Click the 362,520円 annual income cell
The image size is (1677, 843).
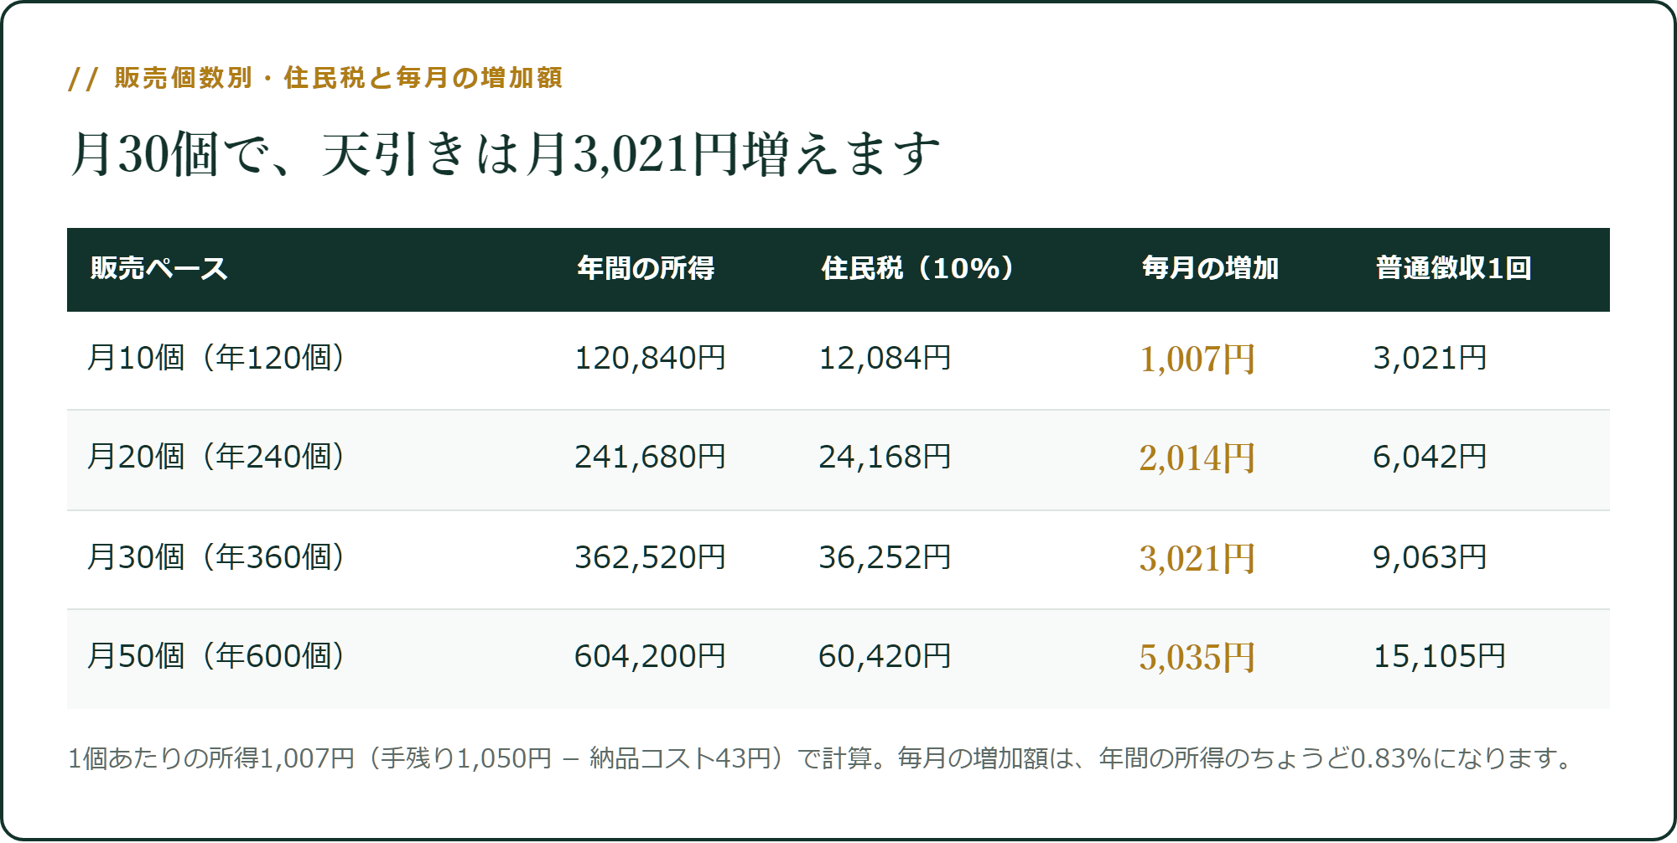[x=650, y=557]
